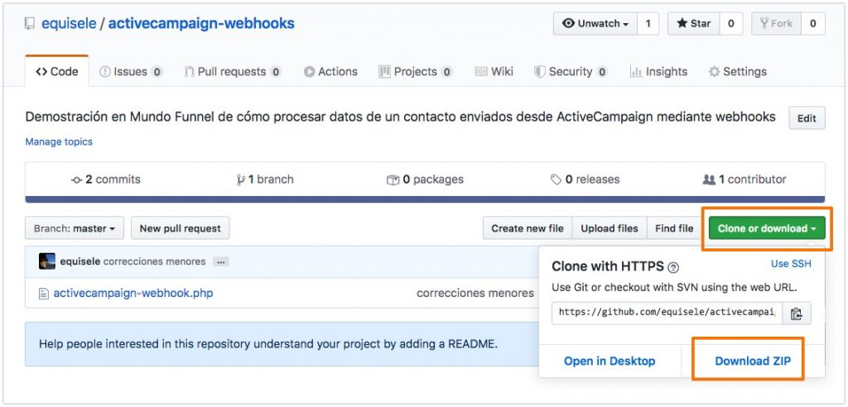This screenshot has width=848, height=407.
Task: Click the language color bar
Action: [x=425, y=199]
